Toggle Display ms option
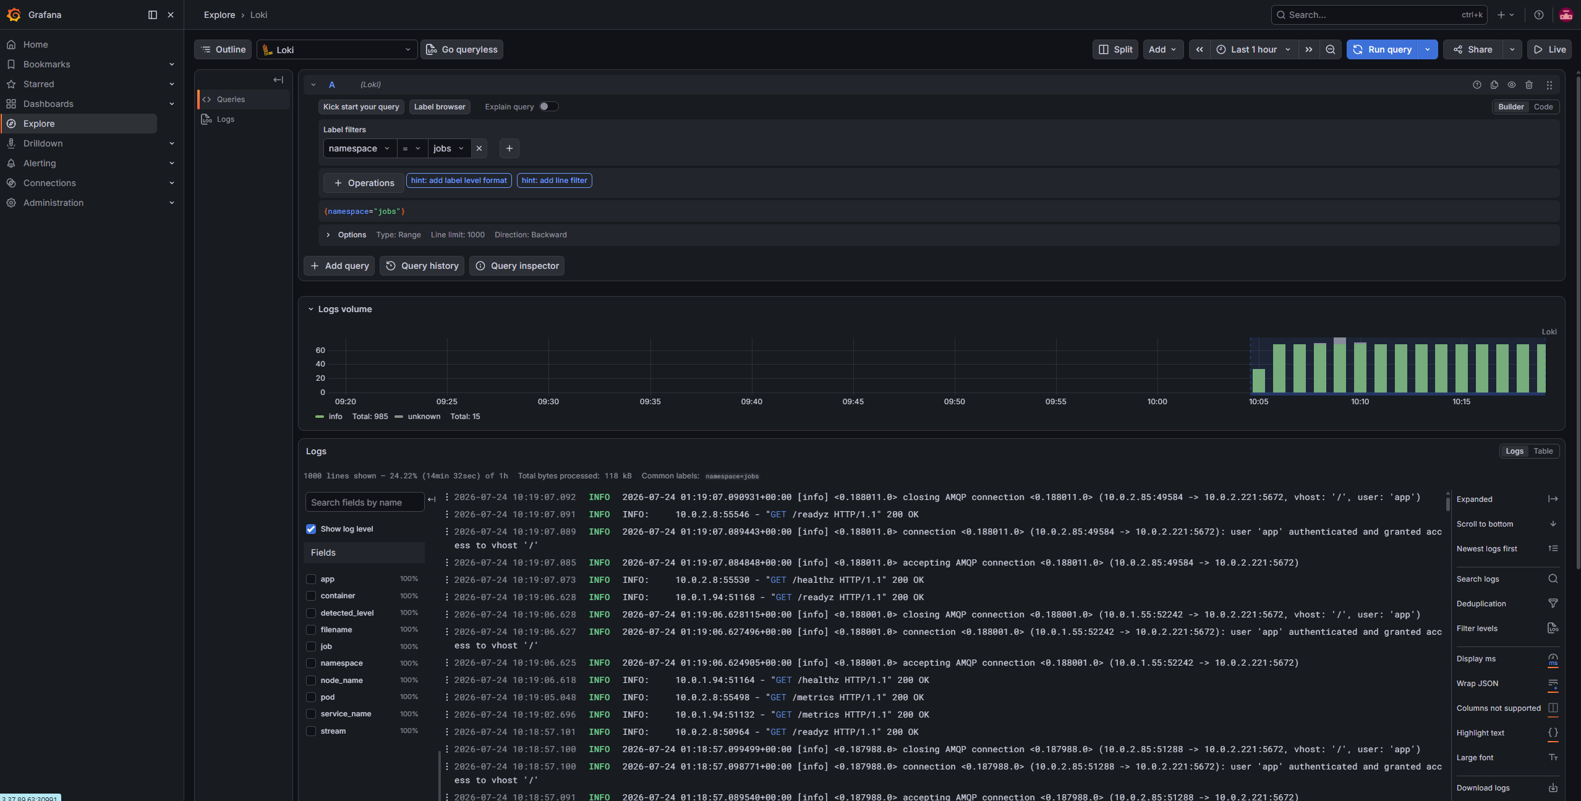The width and height of the screenshot is (1581, 801). click(1553, 659)
